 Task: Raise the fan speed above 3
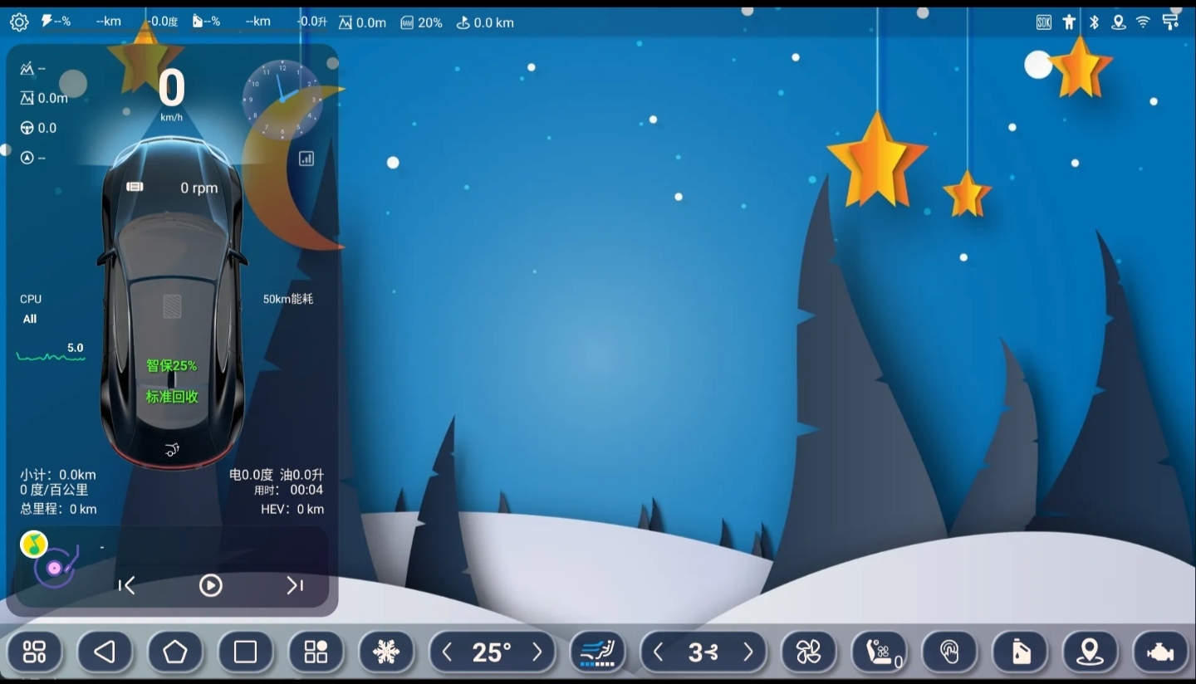pyautogui.click(x=747, y=652)
